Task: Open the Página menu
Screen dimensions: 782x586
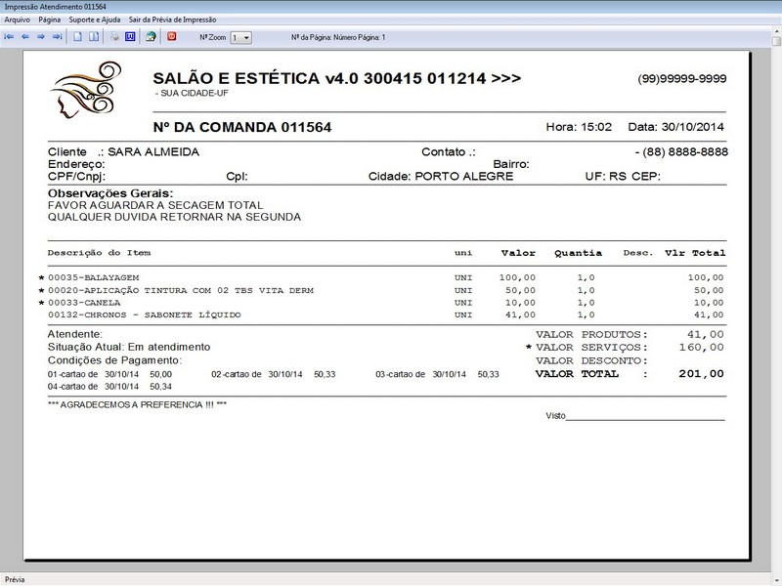Action: click(x=50, y=20)
